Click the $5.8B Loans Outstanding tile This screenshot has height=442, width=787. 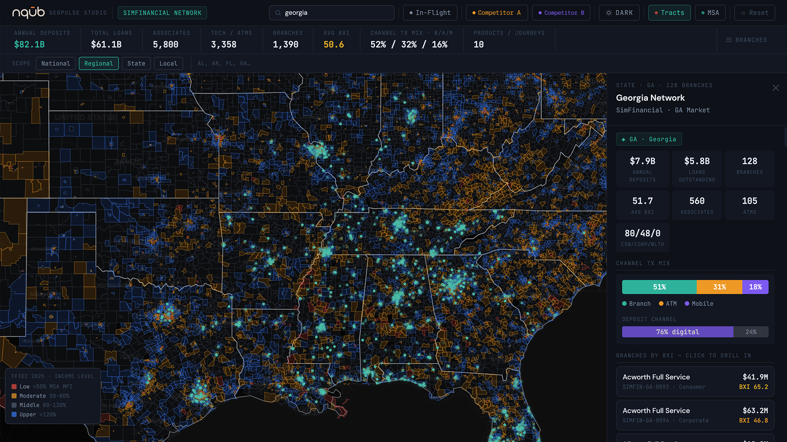(x=697, y=169)
